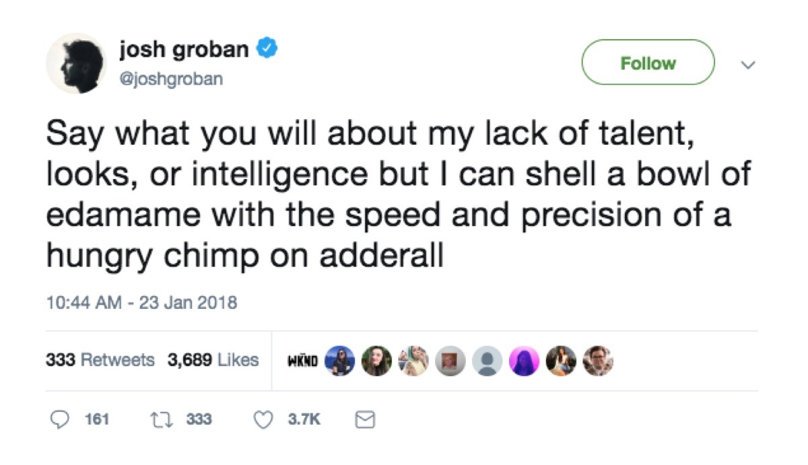Select the pink avatar among the likers
Viewport: 808px width, 465px height.
(523, 360)
